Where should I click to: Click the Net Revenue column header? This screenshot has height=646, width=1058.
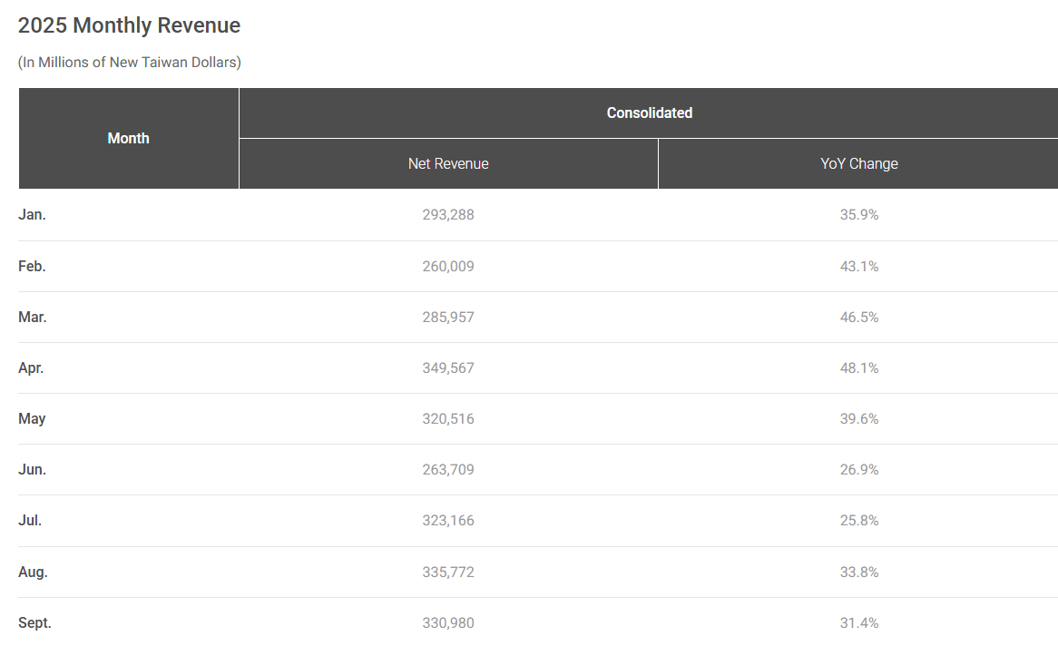(x=448, y=164)
